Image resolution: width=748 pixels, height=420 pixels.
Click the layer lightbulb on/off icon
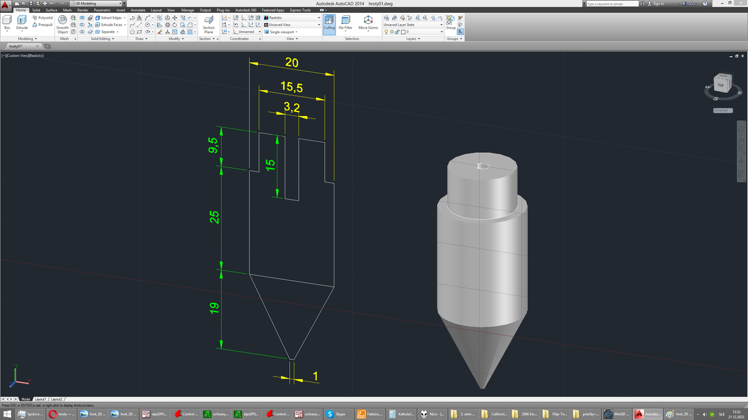point(386,32)
